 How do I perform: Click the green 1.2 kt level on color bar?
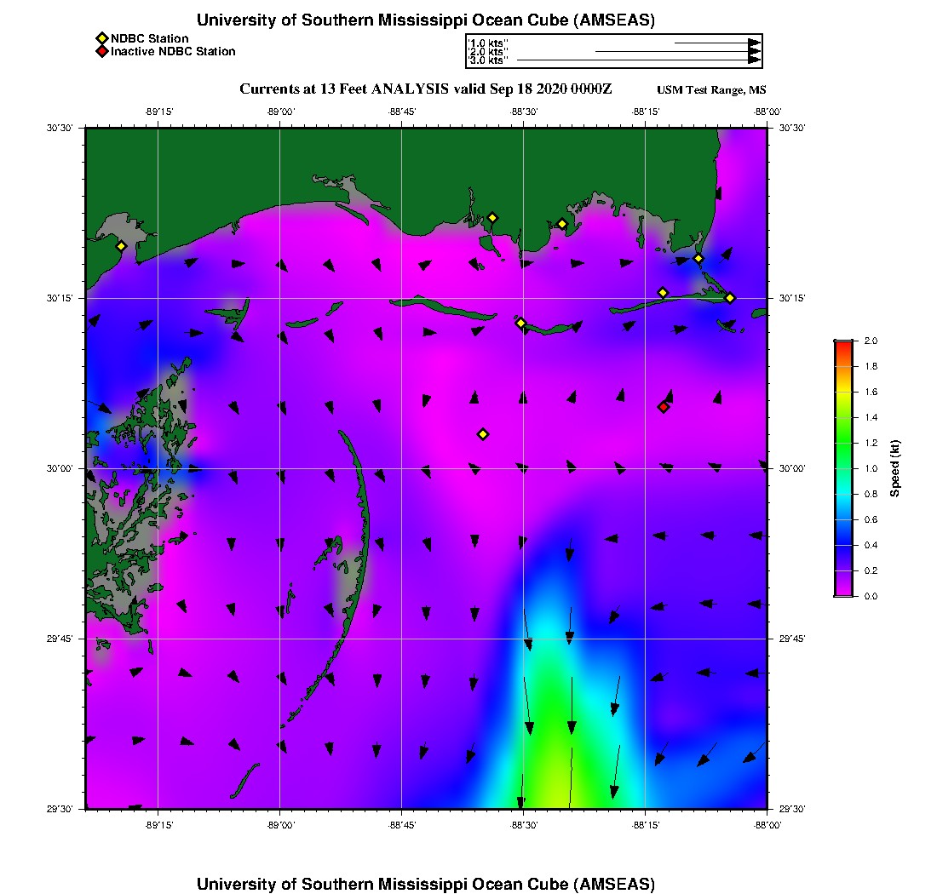pyautogui.click(x=842, y=443)
